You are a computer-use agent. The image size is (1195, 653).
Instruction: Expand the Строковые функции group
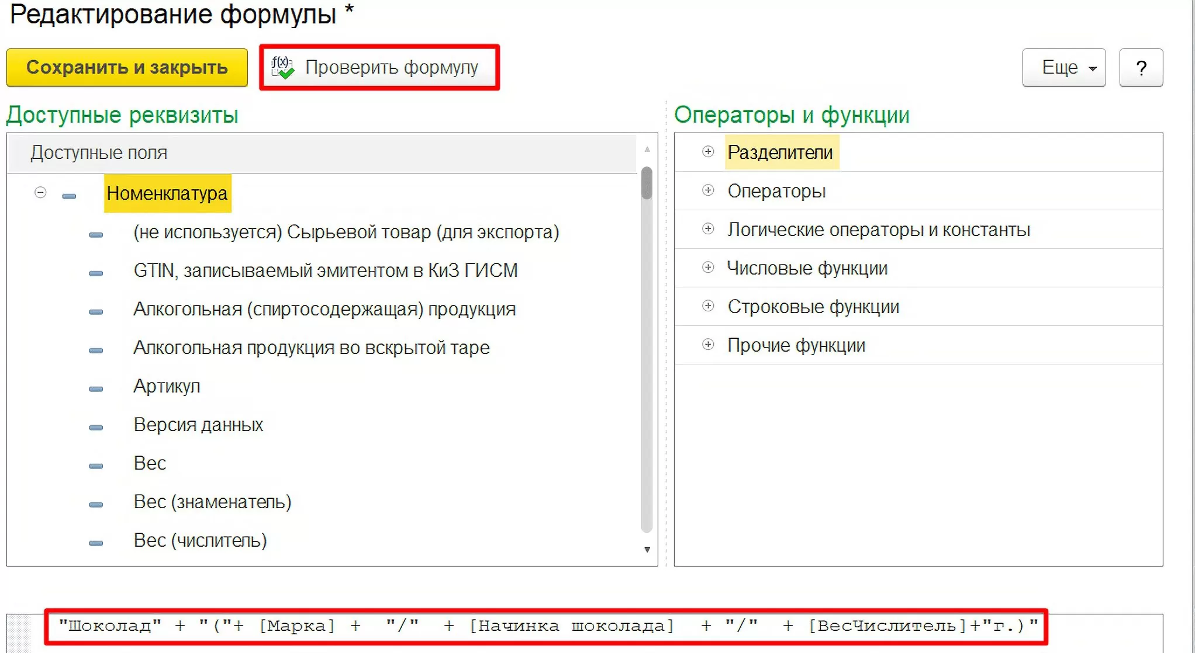coord(708,306)
